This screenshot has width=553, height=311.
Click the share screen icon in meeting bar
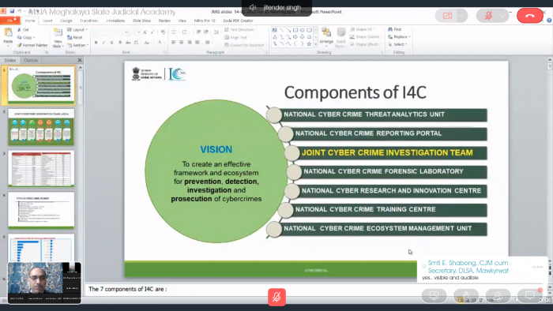pyautogui.click(x=434, y=295)
